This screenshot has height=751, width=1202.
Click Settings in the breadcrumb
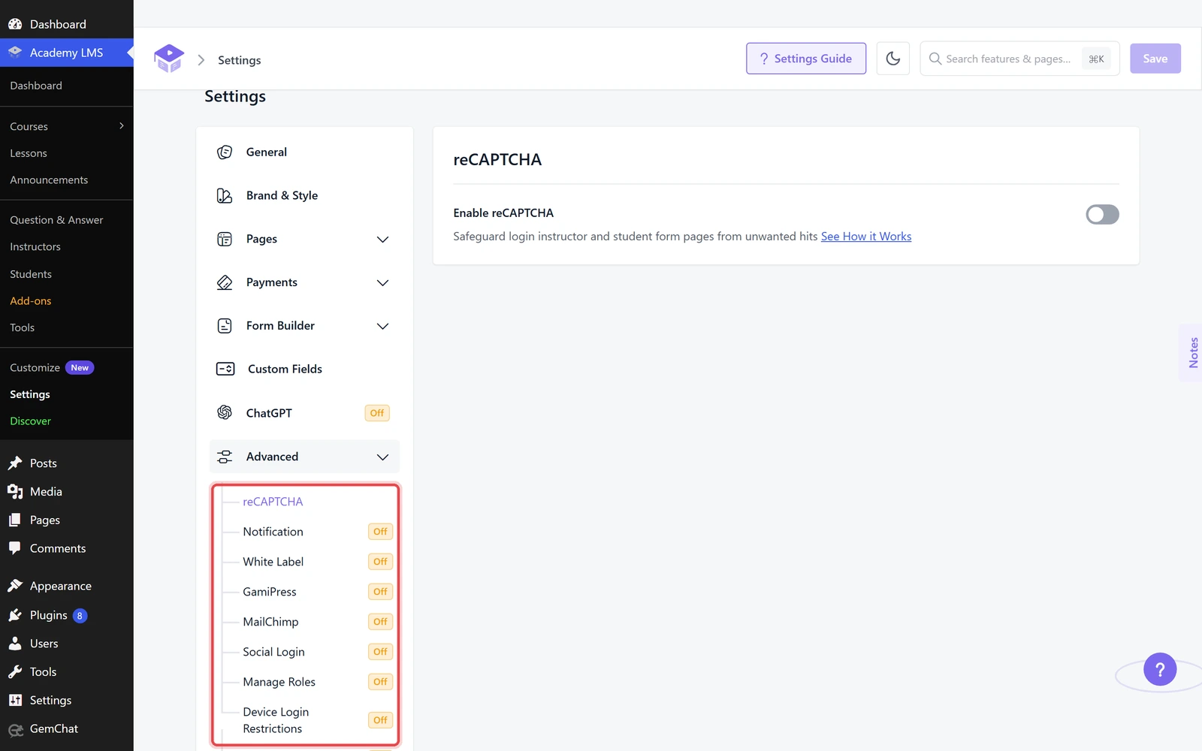[240, 60]
